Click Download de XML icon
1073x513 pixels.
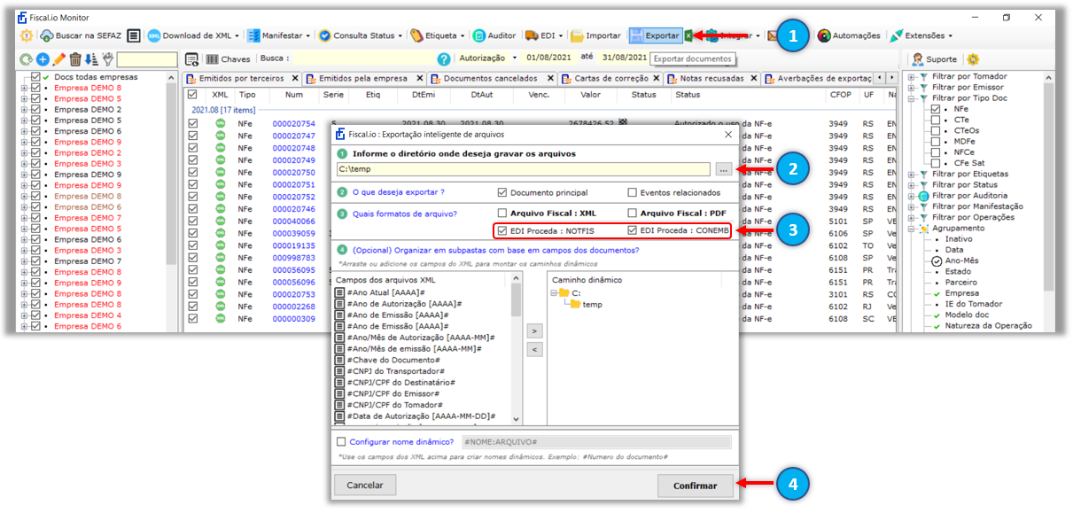(154, 35)
